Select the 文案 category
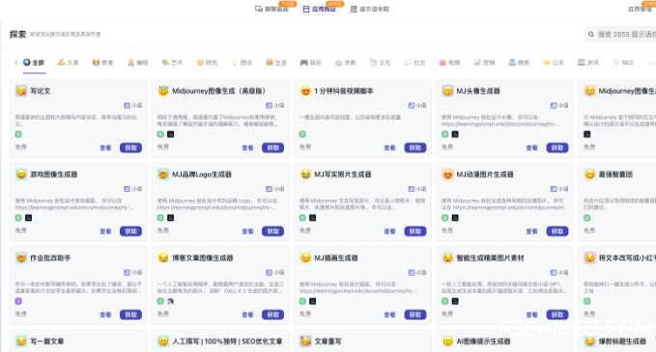The width and height of the screenshot is (656, 352). (68, 63)
